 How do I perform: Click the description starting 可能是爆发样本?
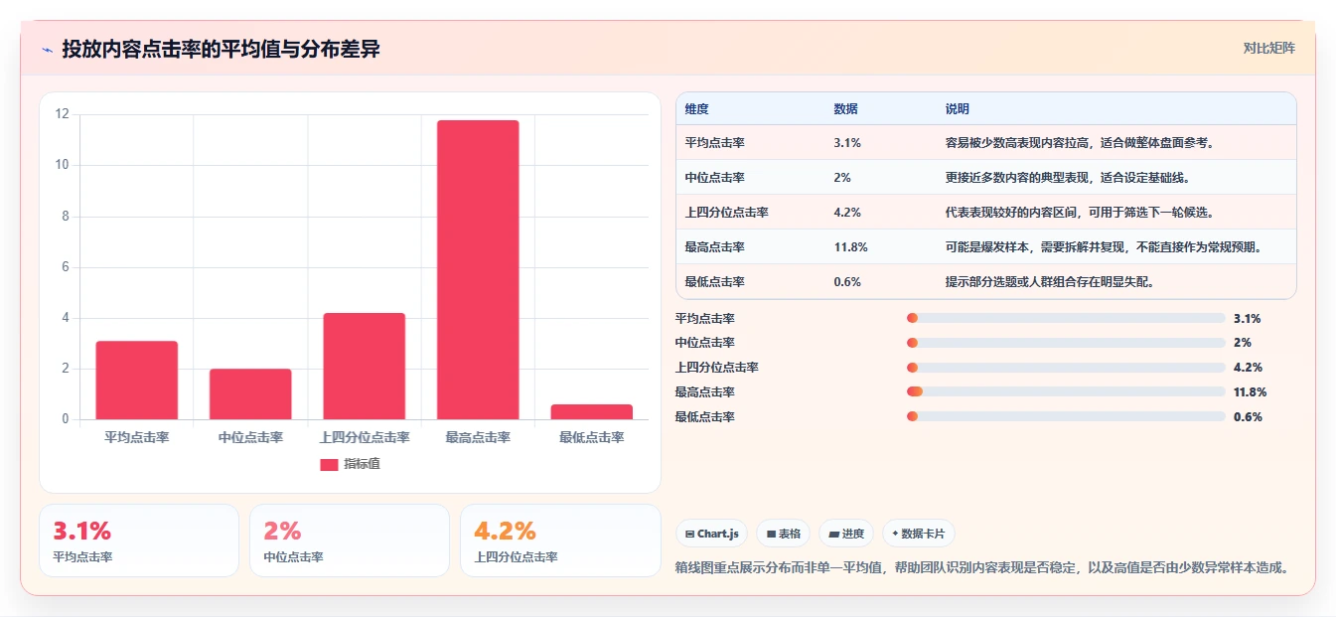(1104, 247)
